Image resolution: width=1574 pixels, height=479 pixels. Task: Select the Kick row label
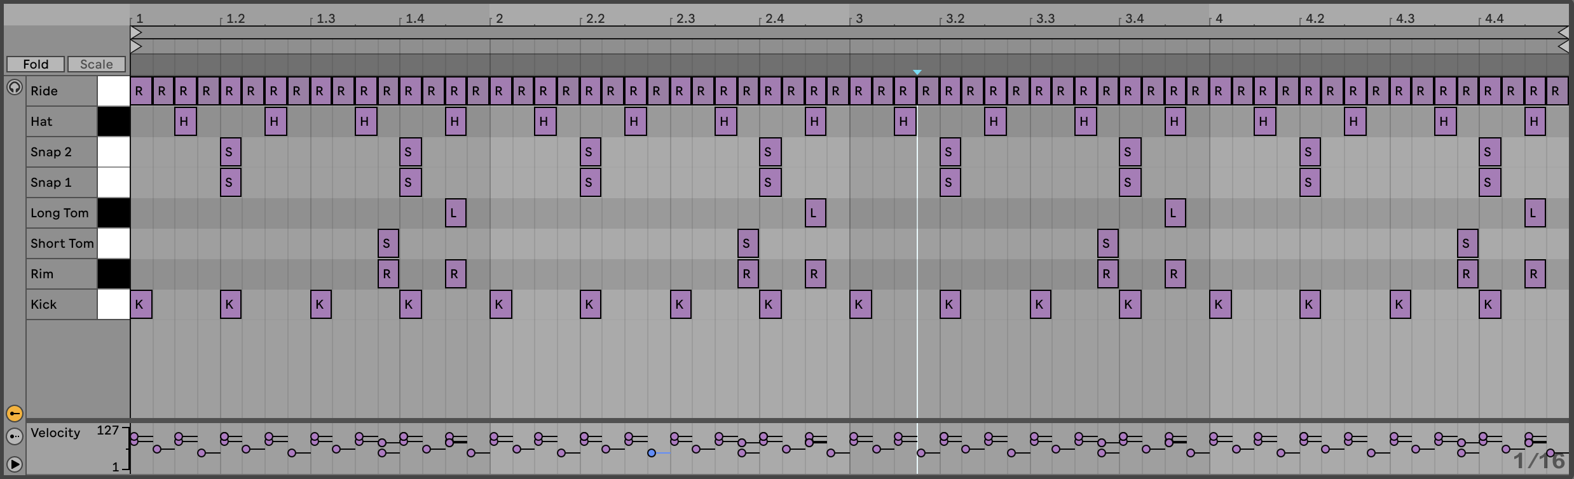[62, 304]
